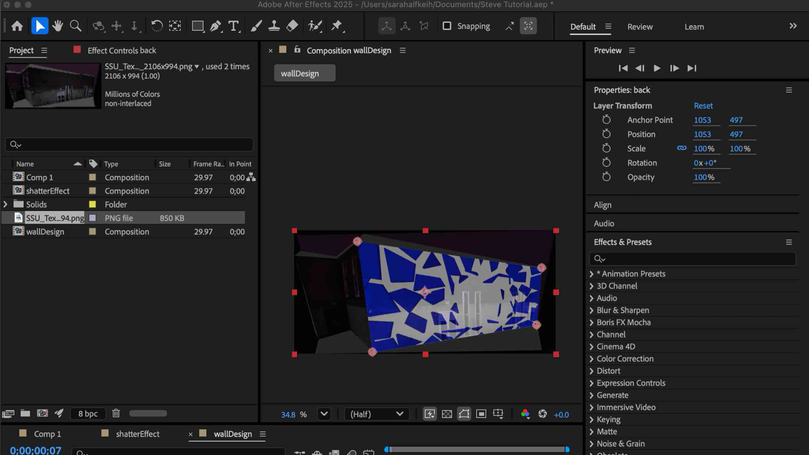This screenshot has height=455, width=809.
Task: Expand the Solids folder in Project panel
Action: point(5,204)
